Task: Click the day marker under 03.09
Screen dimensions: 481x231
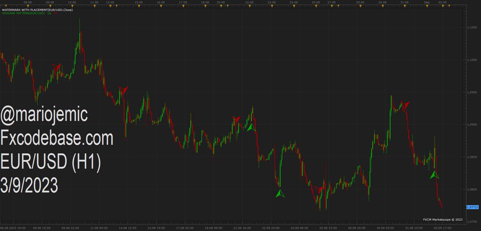Action: tap(443, 6)
